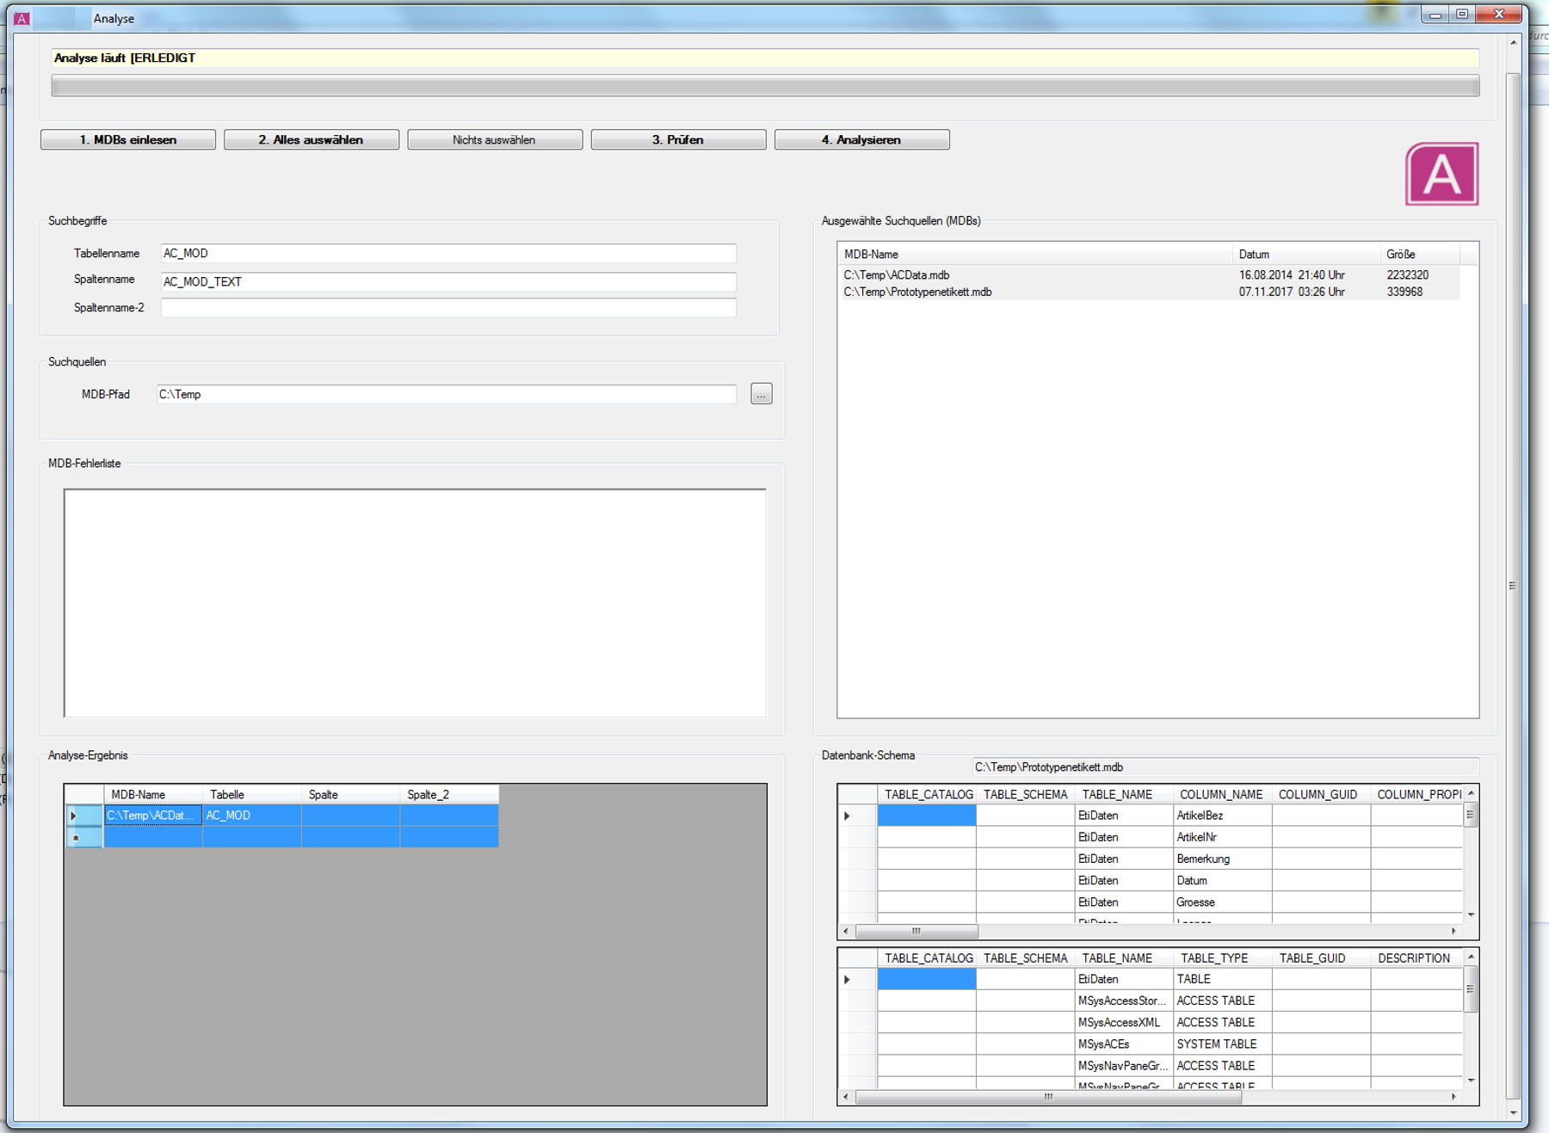Click the COLUMN_NAME column header
The width and height of the screenshot is (1549, 1133).
(x=1222, y=794)
